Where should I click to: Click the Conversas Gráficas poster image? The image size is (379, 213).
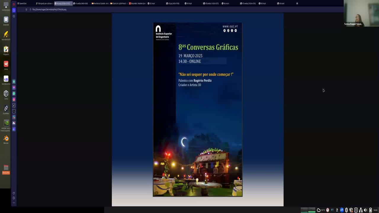tap(197, 109)
